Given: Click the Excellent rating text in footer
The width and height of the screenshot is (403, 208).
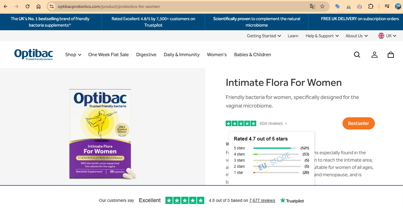Looking at the screenshot, I should [x=150, y=200].
